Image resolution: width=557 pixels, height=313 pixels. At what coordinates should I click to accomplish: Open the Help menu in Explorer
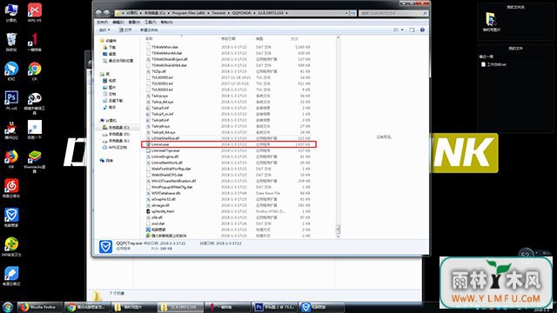(166, 22)
